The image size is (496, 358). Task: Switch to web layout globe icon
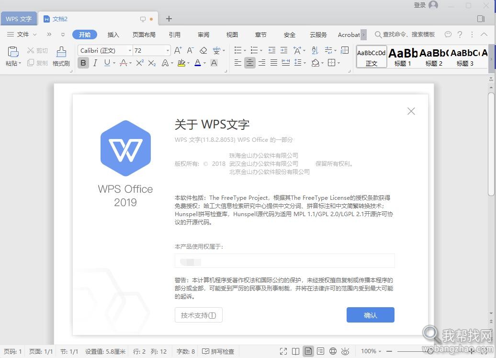[x=333, y=351]
